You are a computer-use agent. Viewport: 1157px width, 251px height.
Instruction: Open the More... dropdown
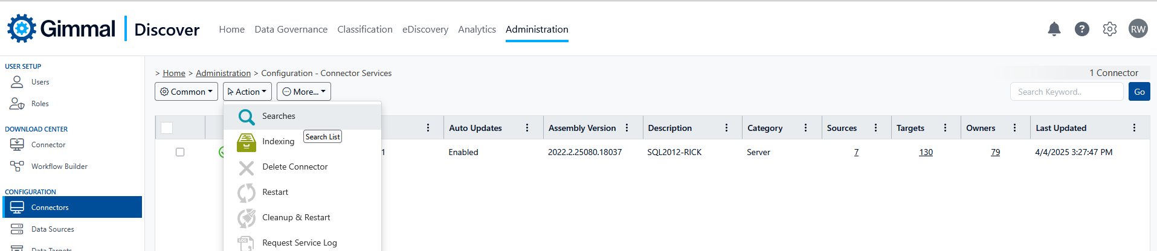click(x=304, y=92)
